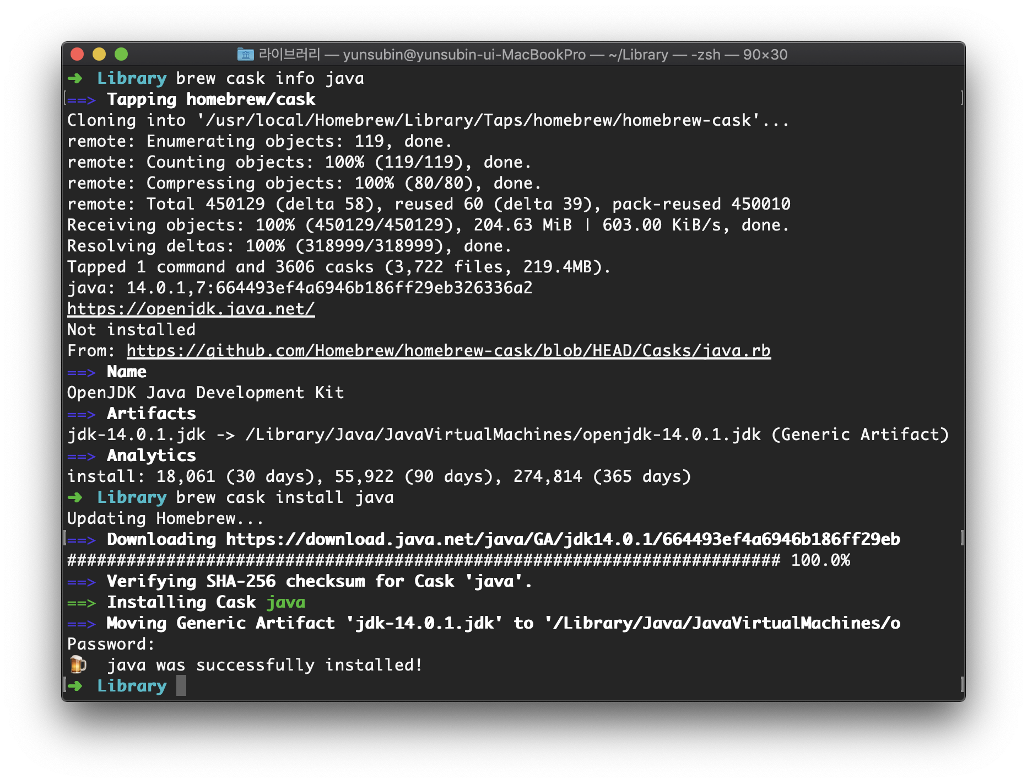Click the Analytics section header
Image resolution: width=1027 pixels, height=783 pixels.
[151, 455]
